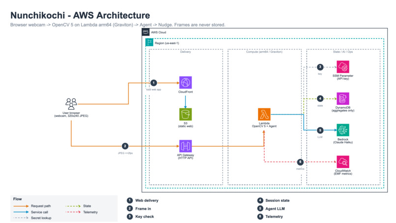The width and height of the screenshot is (396, 223).
Task: Select the 'metrics' caption under step 6
Action: pyautogui.click(x=300, y=169)
